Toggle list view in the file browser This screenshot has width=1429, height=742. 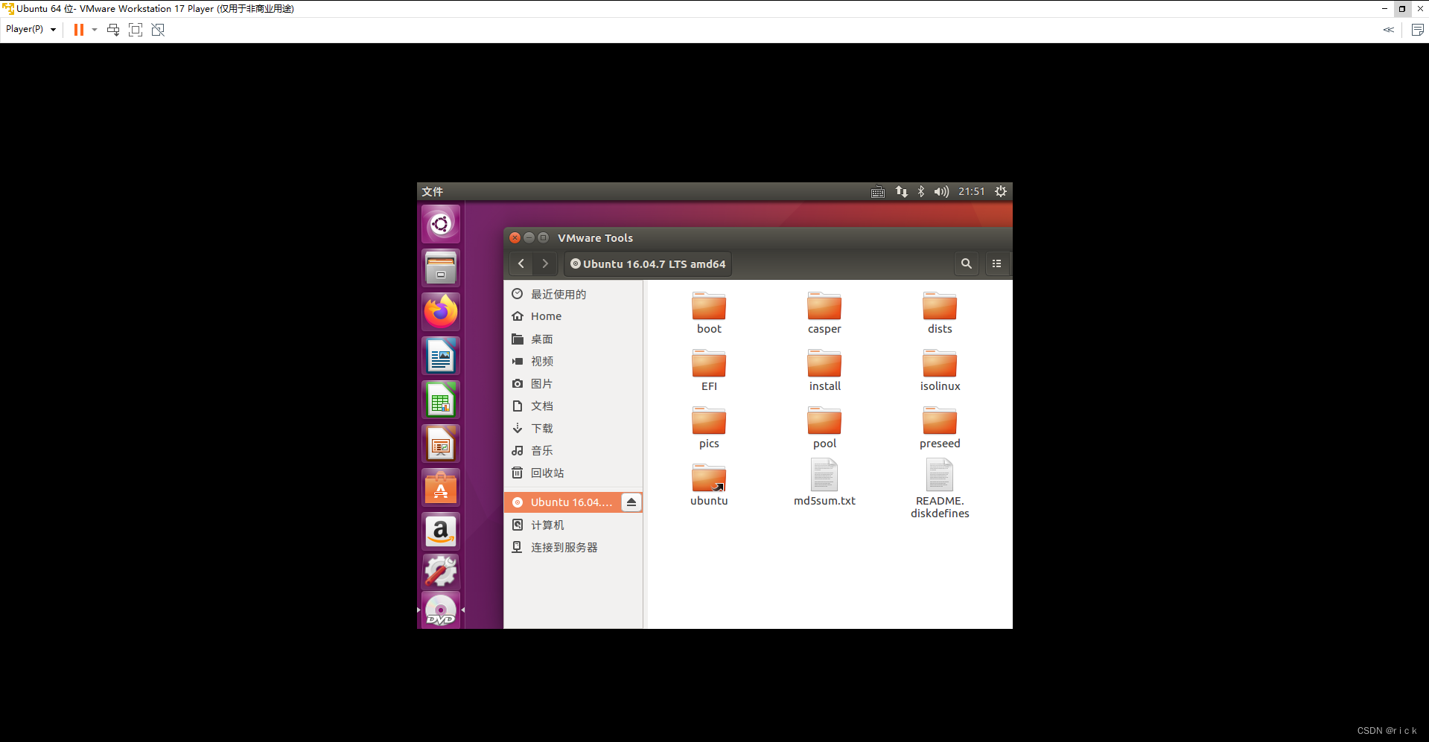click(996, 263)
